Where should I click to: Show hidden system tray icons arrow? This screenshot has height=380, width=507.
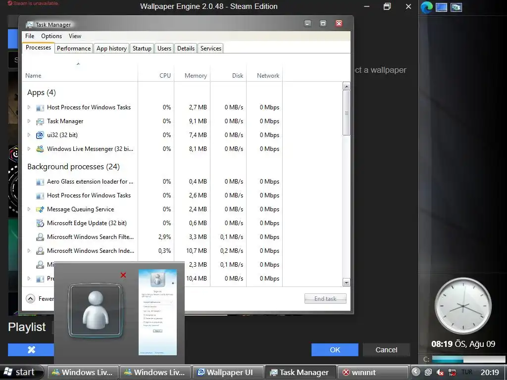coord(416,372)
